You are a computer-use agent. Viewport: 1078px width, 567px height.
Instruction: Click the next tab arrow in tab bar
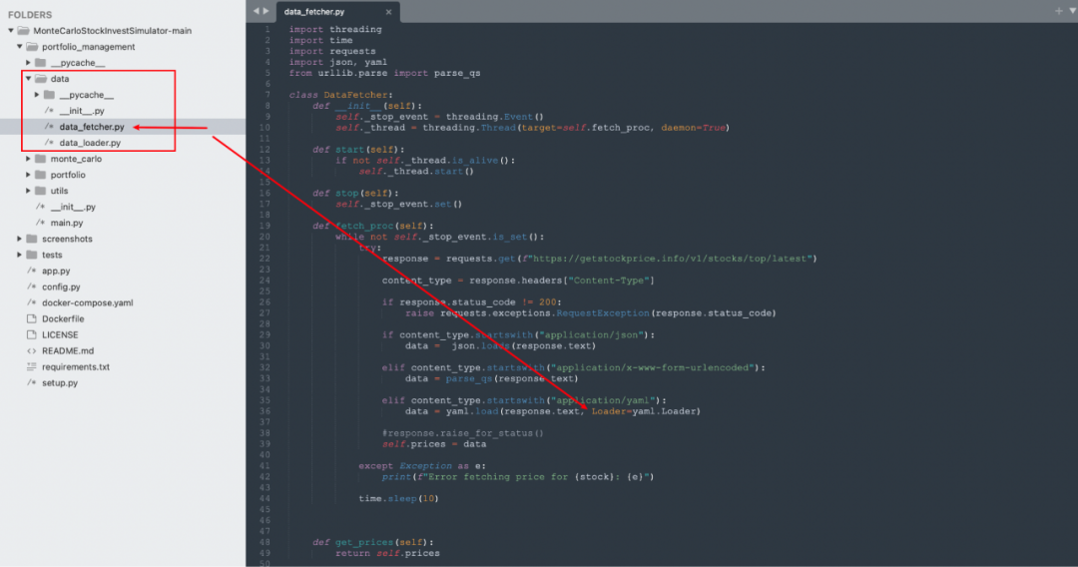click(x=265, y=11)
